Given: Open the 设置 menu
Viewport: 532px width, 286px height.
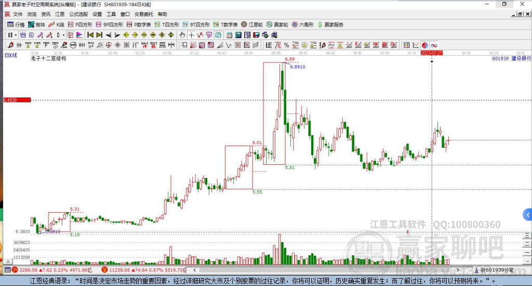Looking at the screenshot, I should (97, 14).
